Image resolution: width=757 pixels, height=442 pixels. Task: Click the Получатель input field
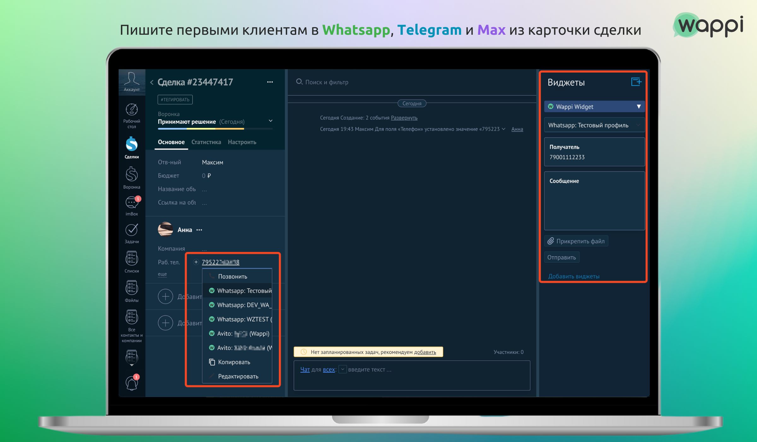(x=594, y=152)
